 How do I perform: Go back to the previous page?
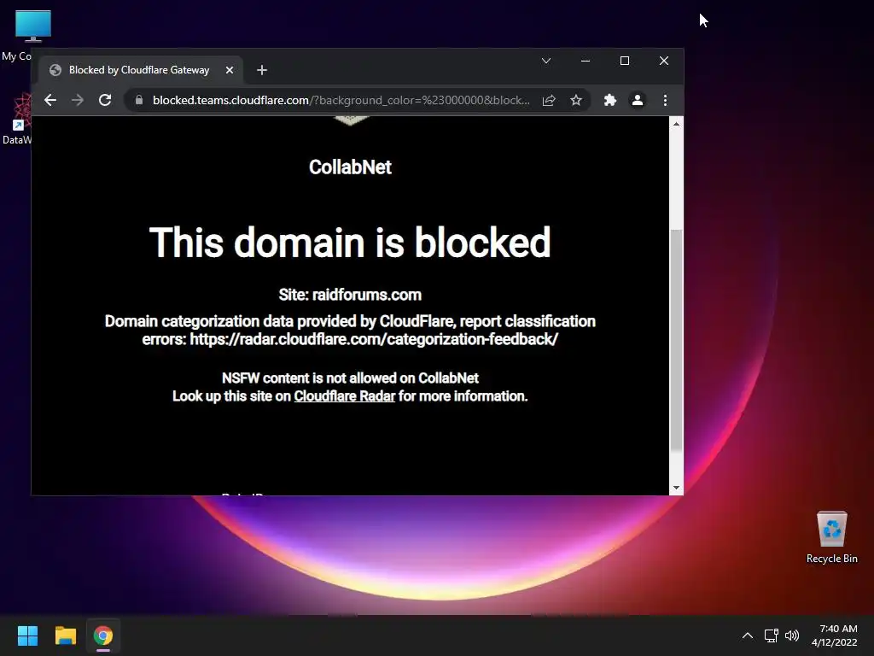[50, 101]
